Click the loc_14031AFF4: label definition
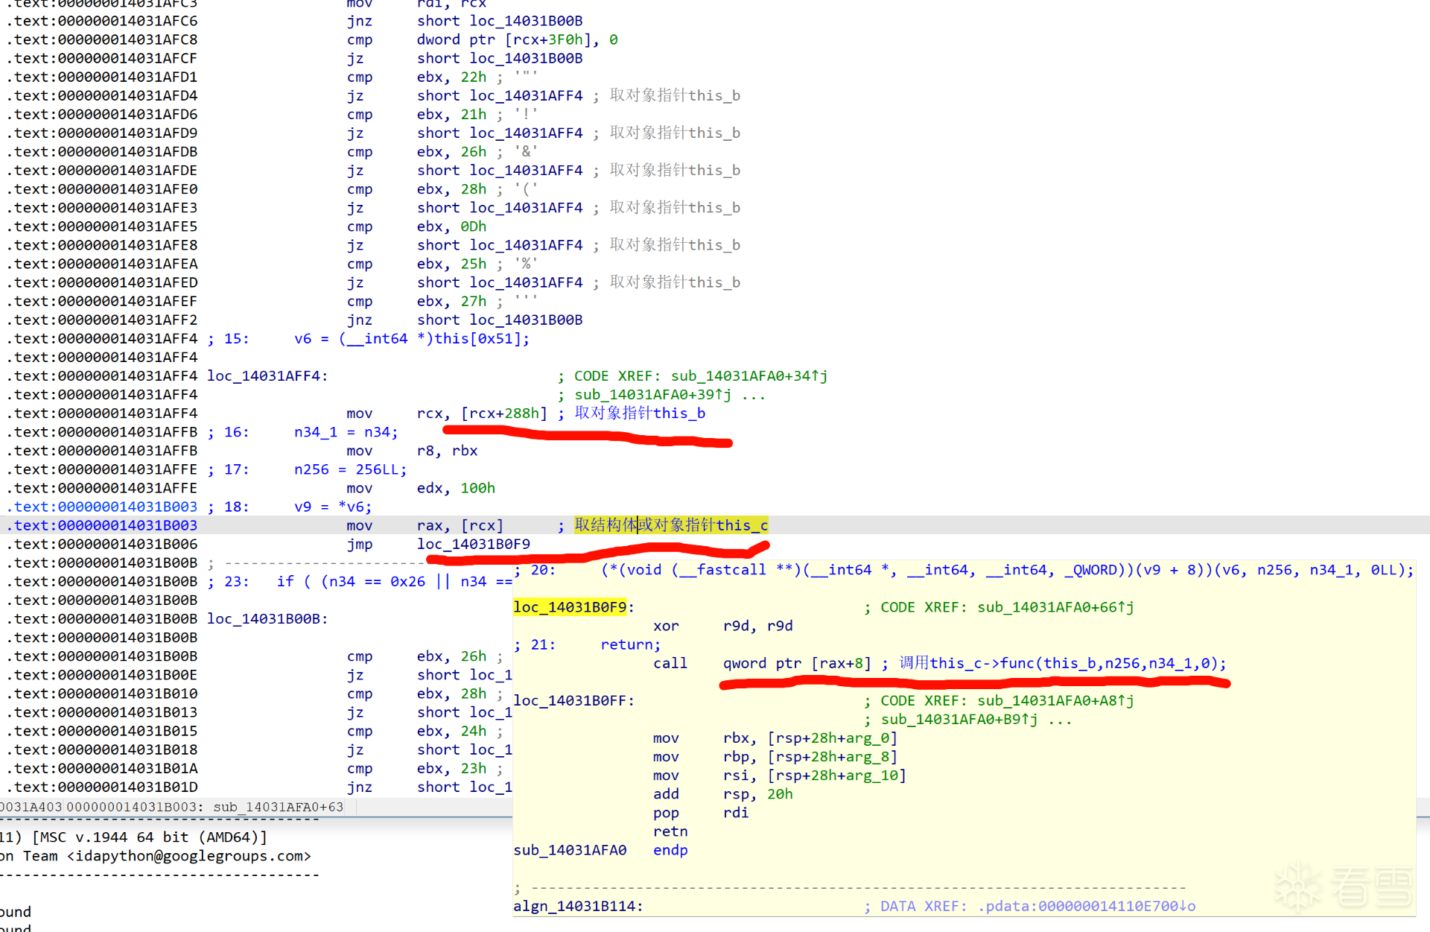 [x=267, y=375]
